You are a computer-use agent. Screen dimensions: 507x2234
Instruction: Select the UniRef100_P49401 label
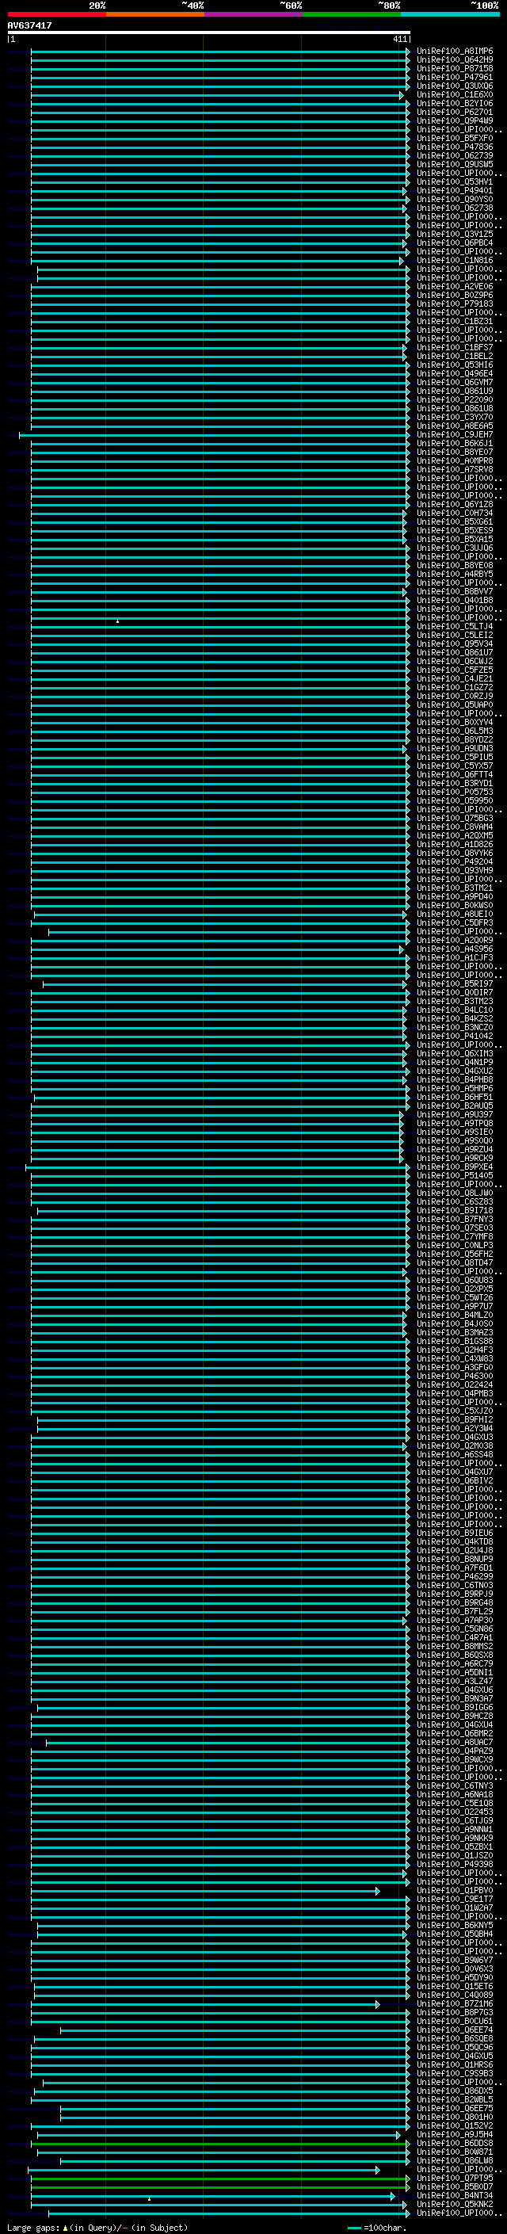[454, 191]
